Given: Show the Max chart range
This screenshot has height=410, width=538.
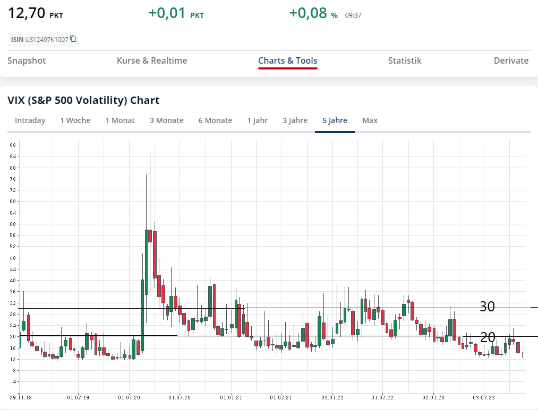Looking at the screenshot, I should [x=370, y=120].
